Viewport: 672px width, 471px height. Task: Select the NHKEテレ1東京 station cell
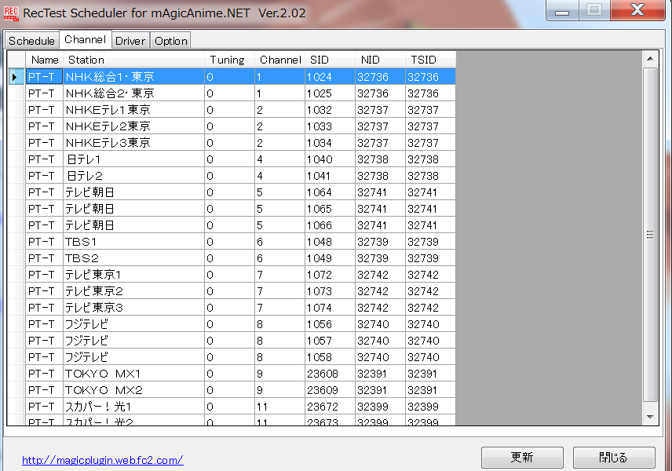tap(133, 110)
